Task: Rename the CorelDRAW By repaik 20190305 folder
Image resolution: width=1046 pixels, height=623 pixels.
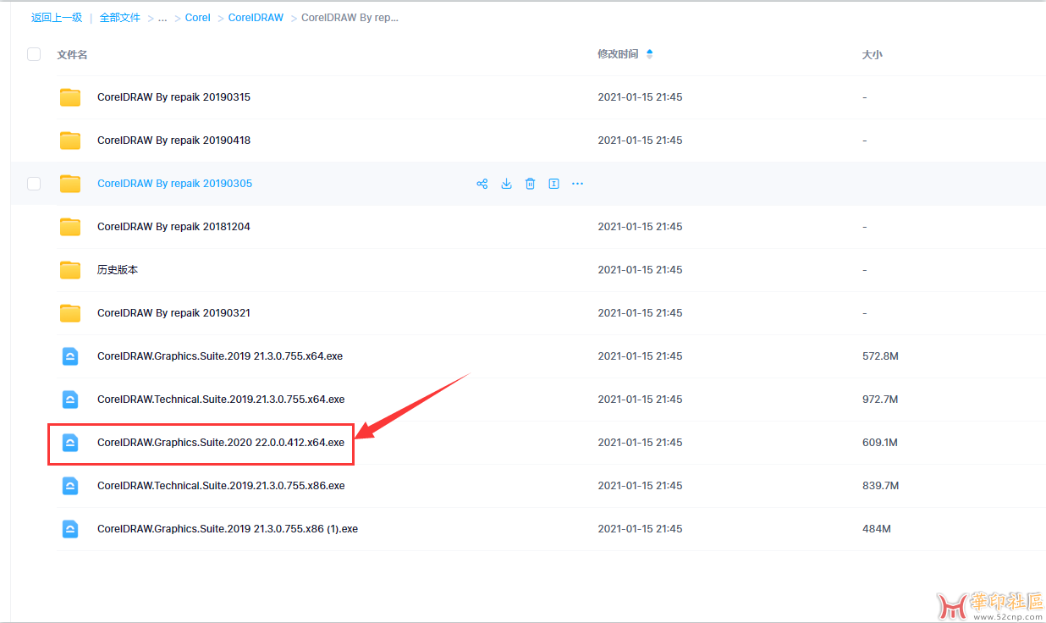Action: pyautogui.click(x=553, y=184)
